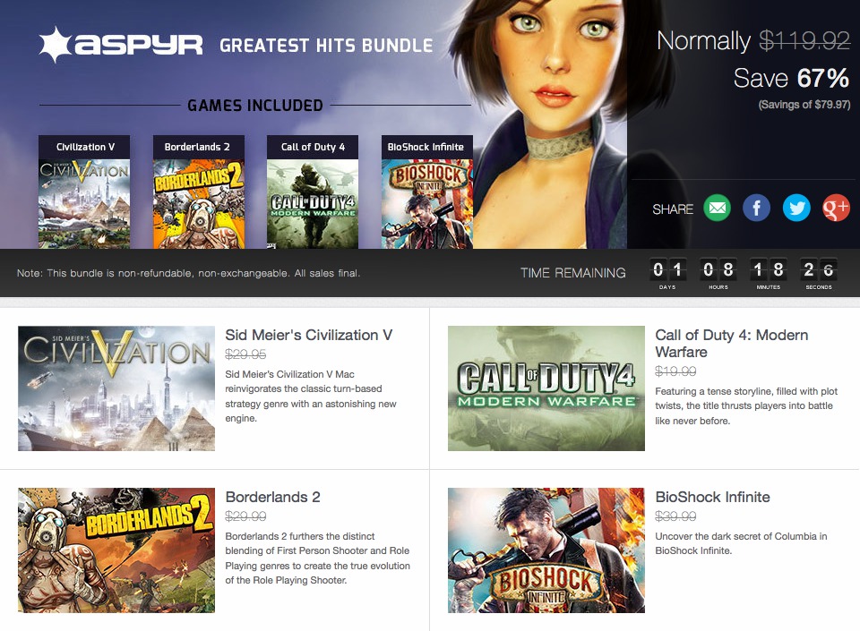Click the $29.99 Borderlands 2 price
Screen dimensions: 860x631
(245, 516)
